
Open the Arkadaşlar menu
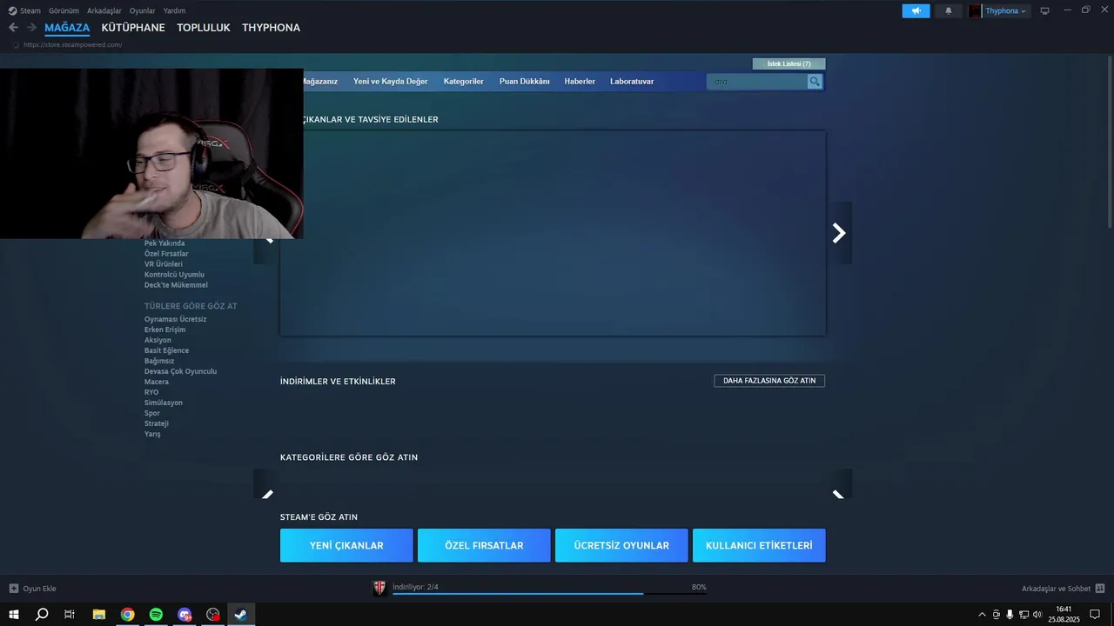(x=104, y=10)
